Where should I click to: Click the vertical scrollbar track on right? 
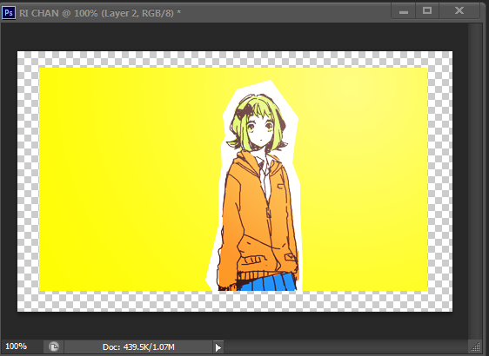(475, 181)
